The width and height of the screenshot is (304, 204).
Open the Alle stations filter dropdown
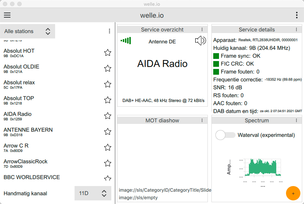click(27, 31)
